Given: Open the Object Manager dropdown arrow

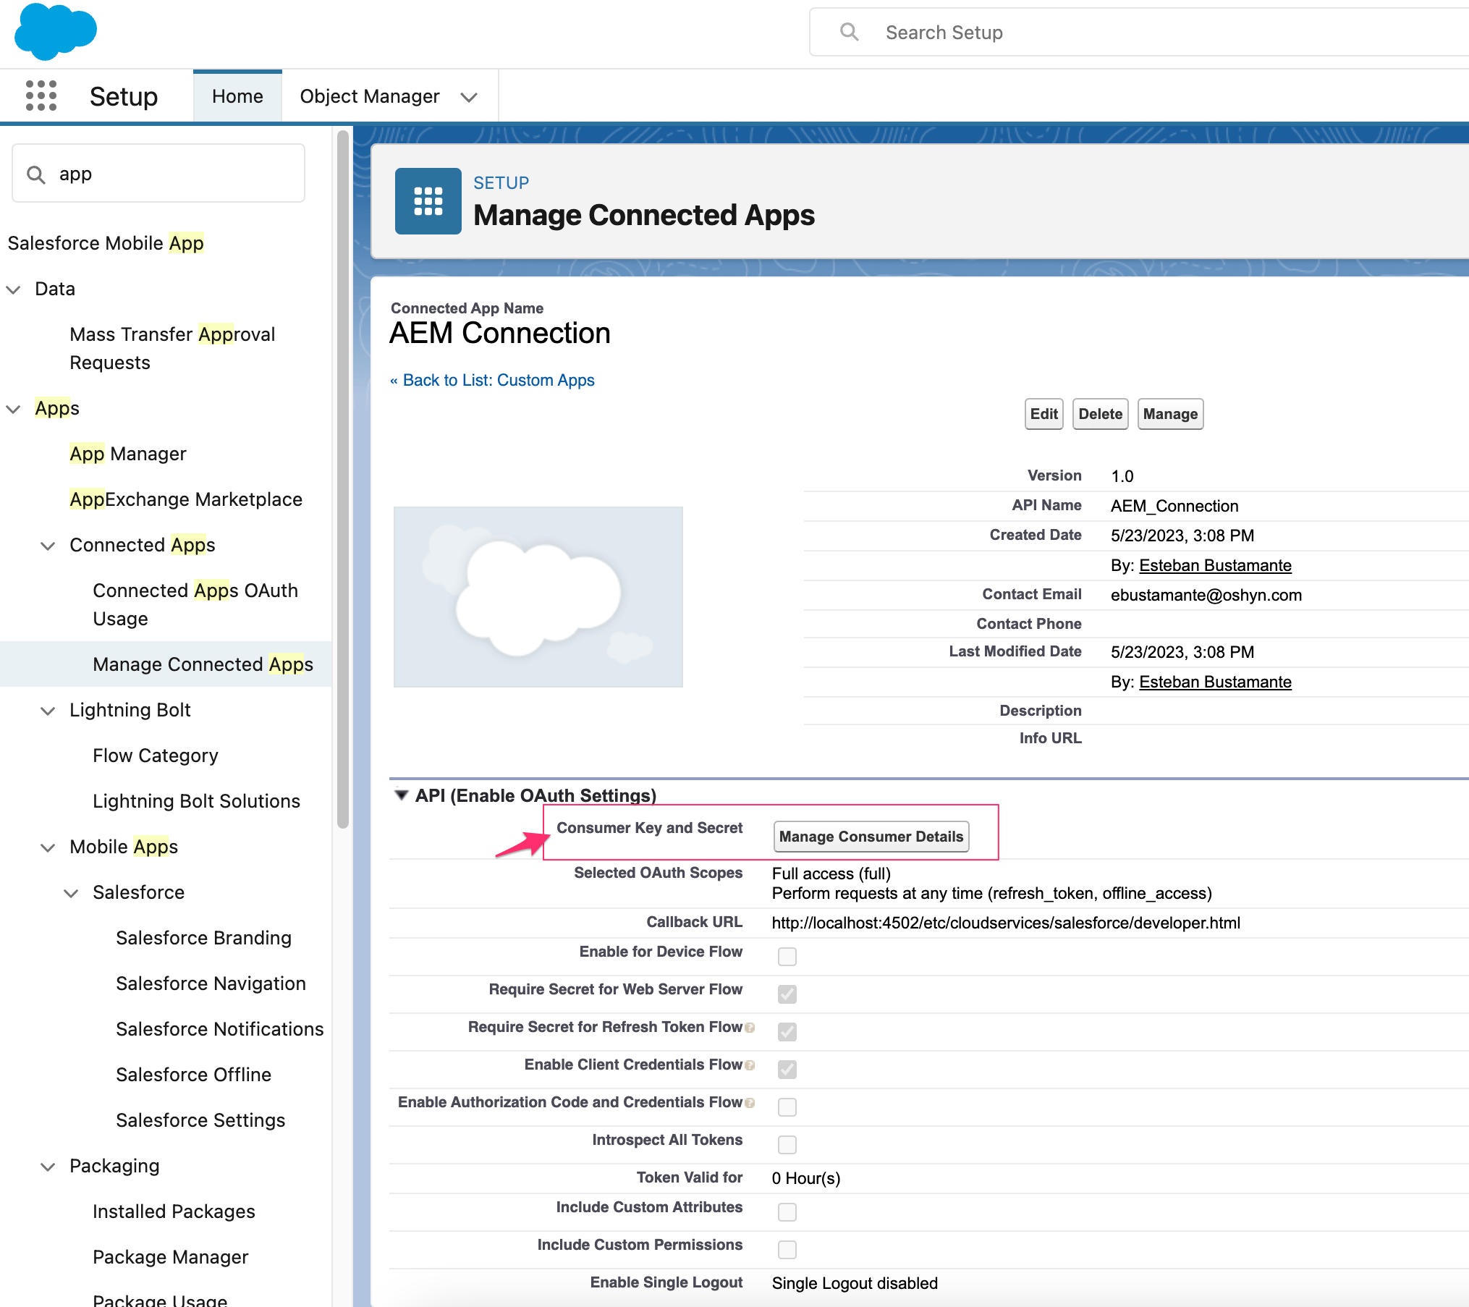Looking at the screenshot, I should 468,96.
